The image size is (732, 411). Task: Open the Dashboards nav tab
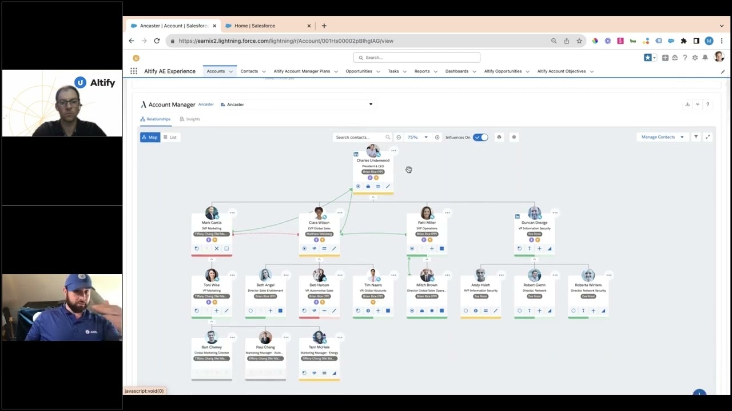pyautogui.click(x=457, y=71)
